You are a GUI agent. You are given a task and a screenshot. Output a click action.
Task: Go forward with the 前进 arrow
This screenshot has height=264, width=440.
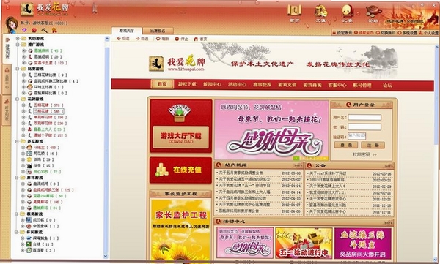click(x=142, y=39)
